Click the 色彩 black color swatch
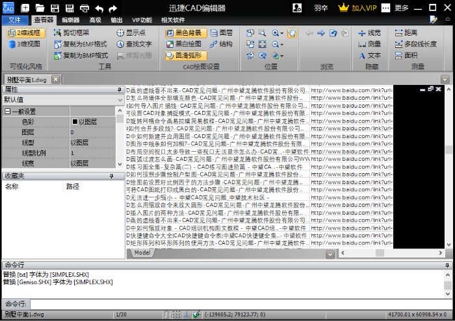 75,121
